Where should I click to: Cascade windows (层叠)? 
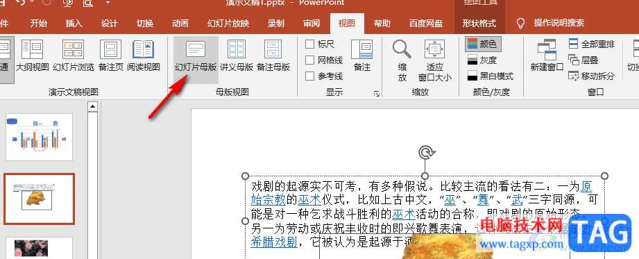coord(583,60)
